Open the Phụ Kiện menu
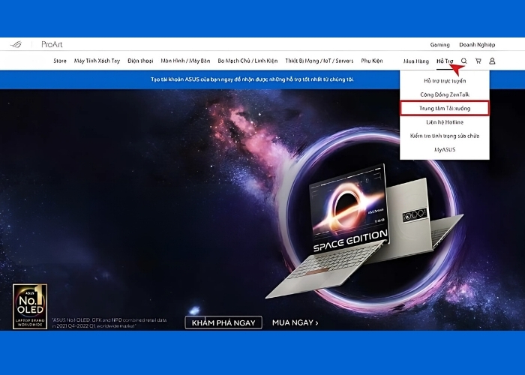This screenshot has width=525, height=375. tap(372, 61)
